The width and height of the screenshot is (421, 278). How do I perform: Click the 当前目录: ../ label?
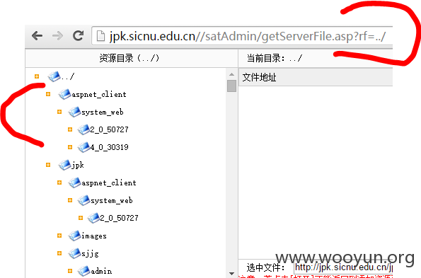[x=275, y=58]
